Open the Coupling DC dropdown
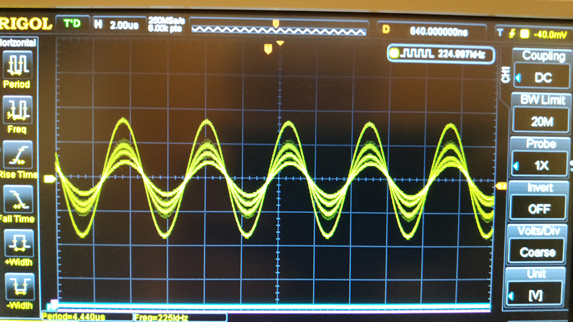Image resolution: width=573 pixels, height=322 pixels. click(539, 70)
